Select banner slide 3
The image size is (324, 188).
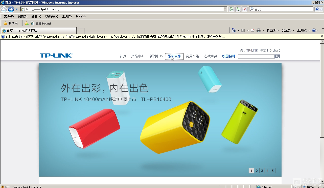click(262, 171)
